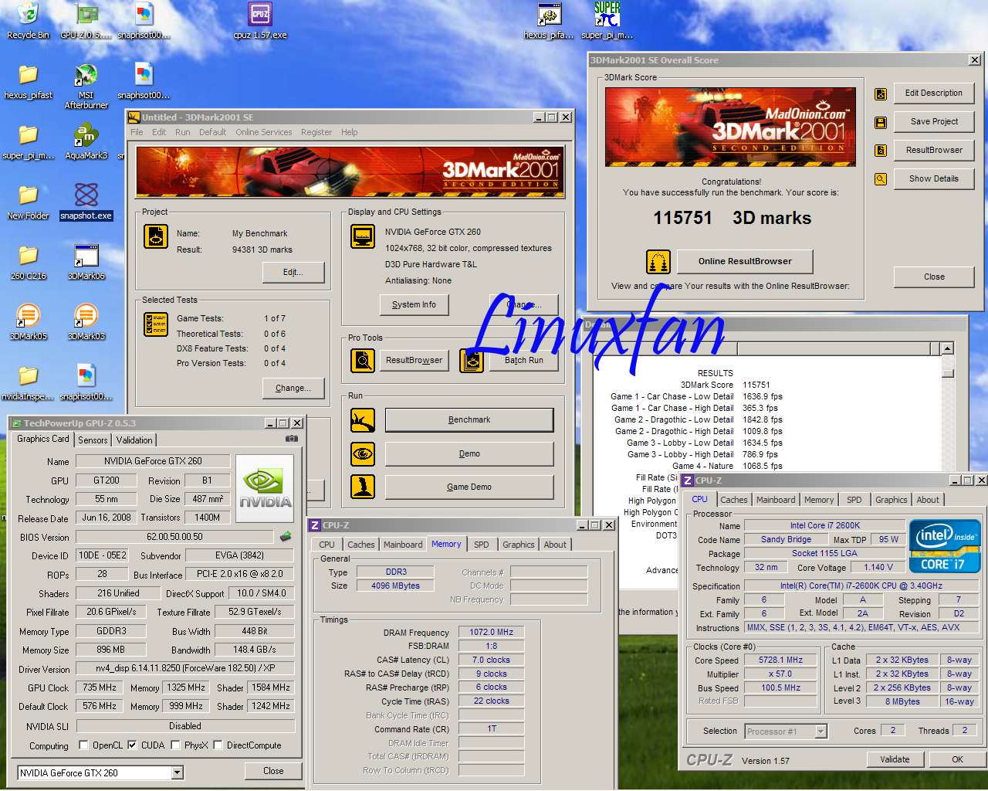Open the cpuz 1.57.exe desktop icon

pyautogui.click(x=260, y=21)
